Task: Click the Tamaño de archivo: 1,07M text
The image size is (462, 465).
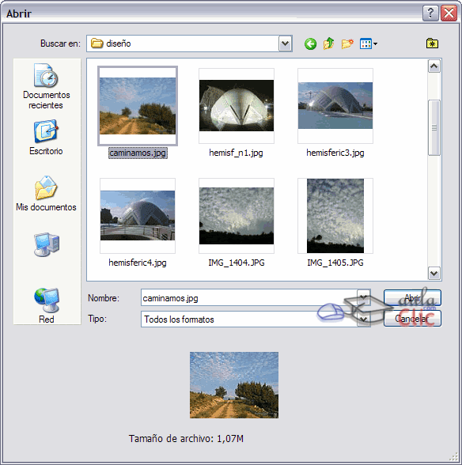Action: point(186,438)
